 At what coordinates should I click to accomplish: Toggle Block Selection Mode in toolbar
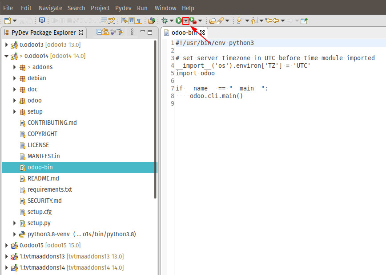[x=132, y=21]
